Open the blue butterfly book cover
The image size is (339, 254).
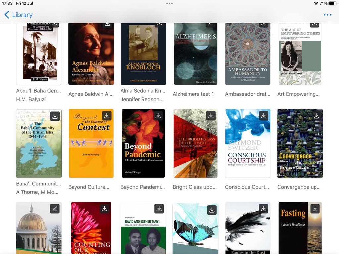tap(196, 229)
